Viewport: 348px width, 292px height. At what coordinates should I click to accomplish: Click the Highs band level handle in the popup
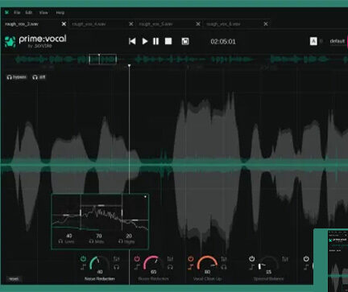pyautogui.click(x=135, y=220)
